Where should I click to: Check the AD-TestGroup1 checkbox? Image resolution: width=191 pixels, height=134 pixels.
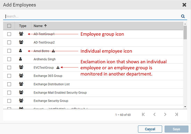coord(9,34)
